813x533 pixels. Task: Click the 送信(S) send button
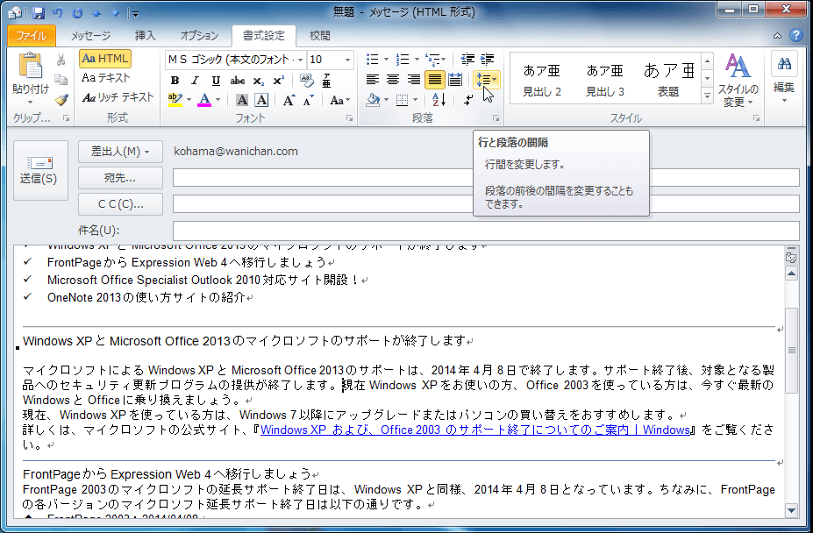click(40, 171)
